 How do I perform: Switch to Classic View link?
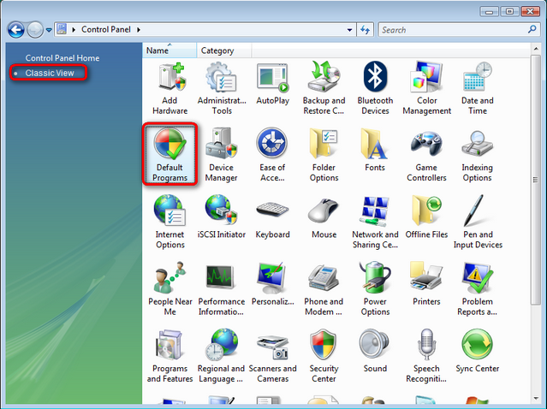[50, 74]
